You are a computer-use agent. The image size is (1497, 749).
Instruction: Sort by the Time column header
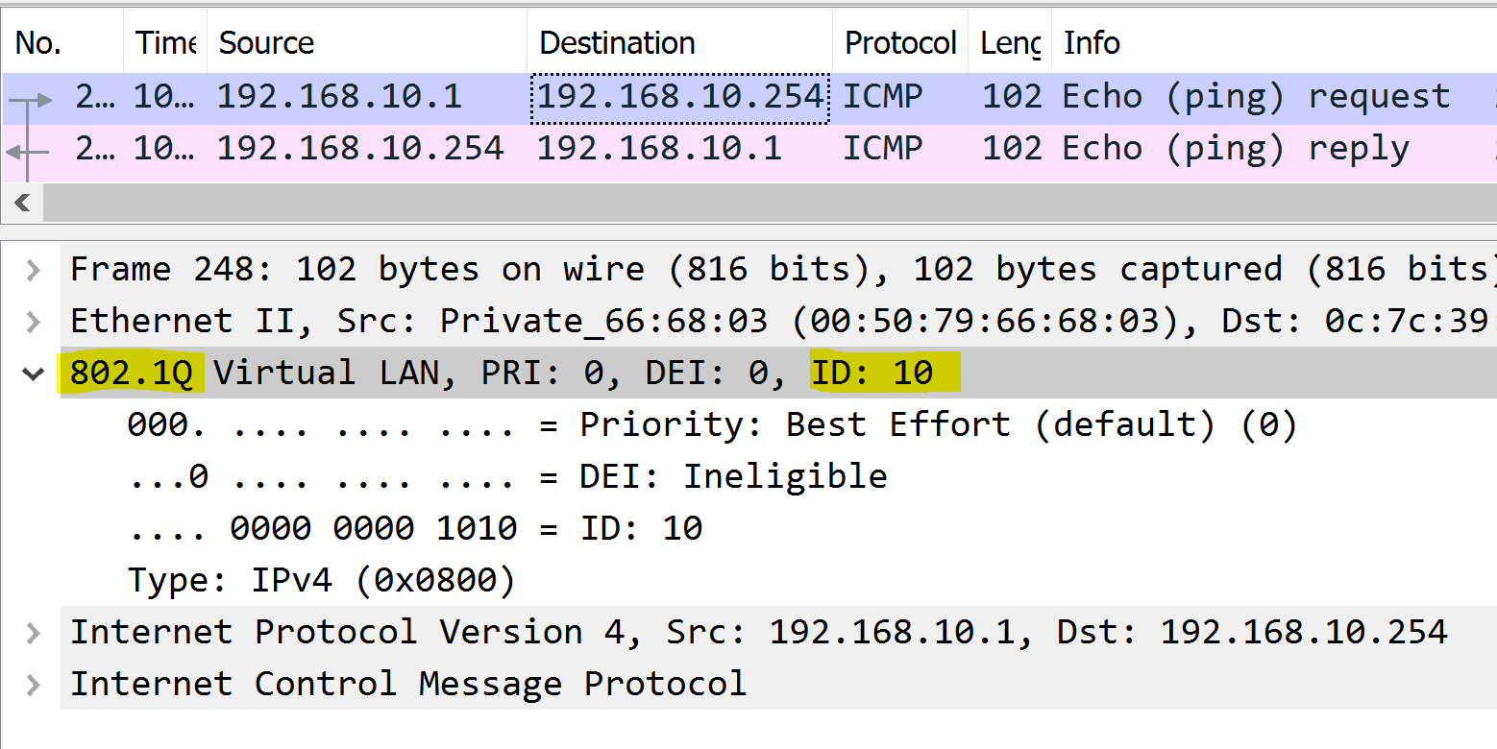[165, 43]
